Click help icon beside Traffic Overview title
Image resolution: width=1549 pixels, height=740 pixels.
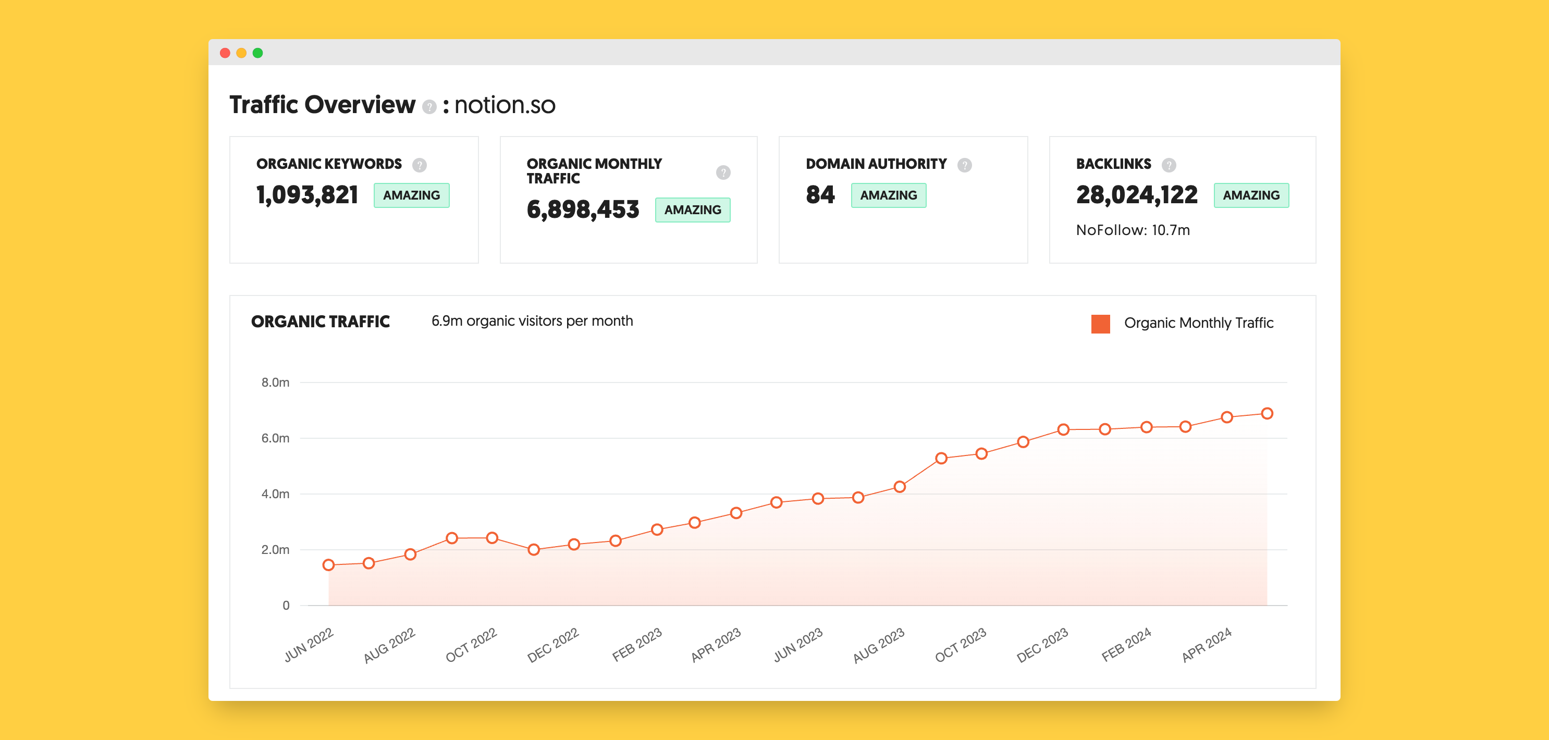tap(429, 107)
